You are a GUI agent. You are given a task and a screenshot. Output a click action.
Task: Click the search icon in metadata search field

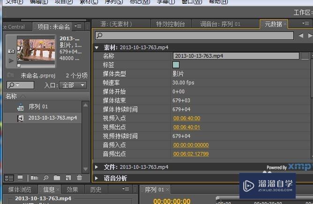[x=99, y=36]
